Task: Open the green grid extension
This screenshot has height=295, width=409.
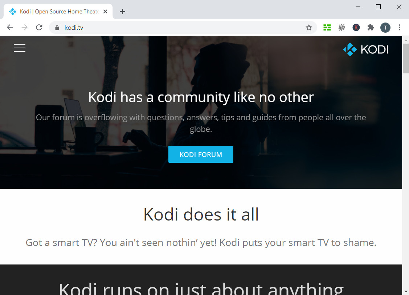Action: pyautogui.click(x=327, y=28)
